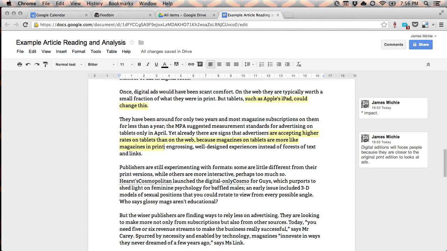Image resolution: width=447 pixels, height=251 pixels.
Task: Open the Normal text style dropdown
Action: [69, 64]
